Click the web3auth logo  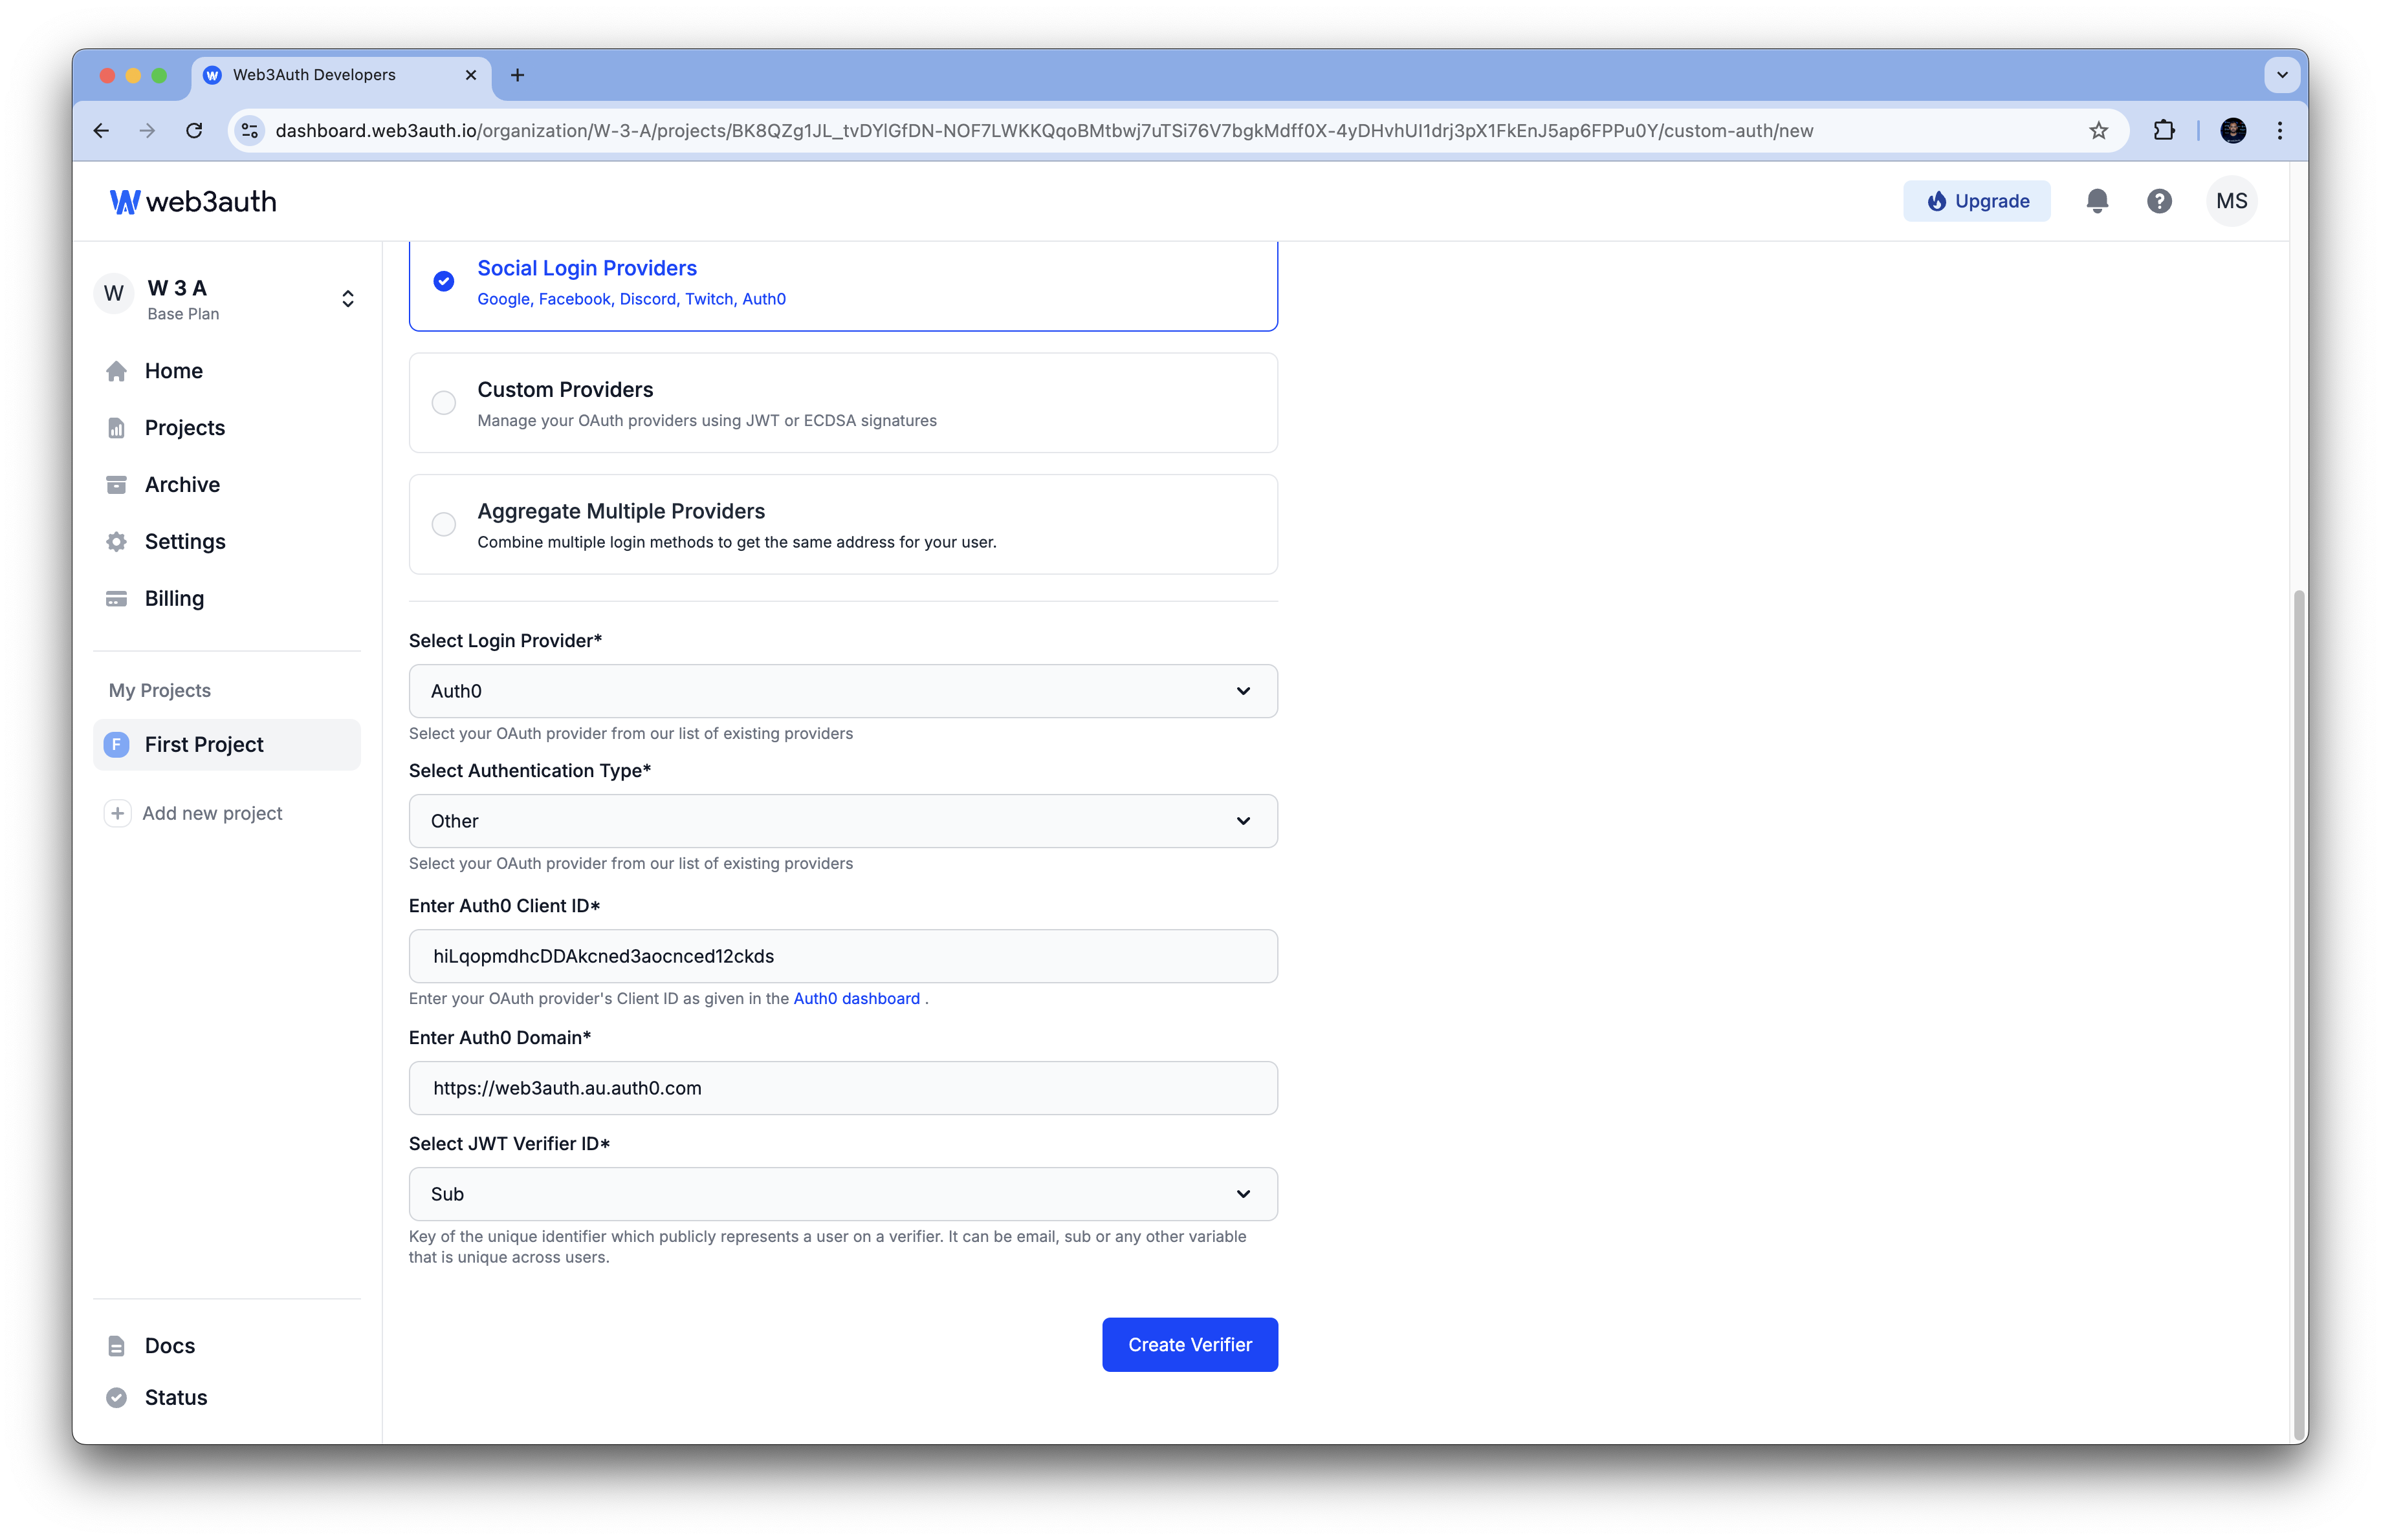coord(193,201)
